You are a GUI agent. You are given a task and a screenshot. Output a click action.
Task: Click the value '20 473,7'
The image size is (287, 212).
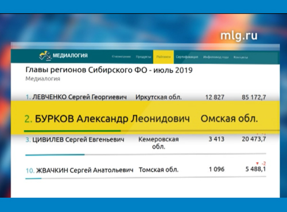(254, 139)
